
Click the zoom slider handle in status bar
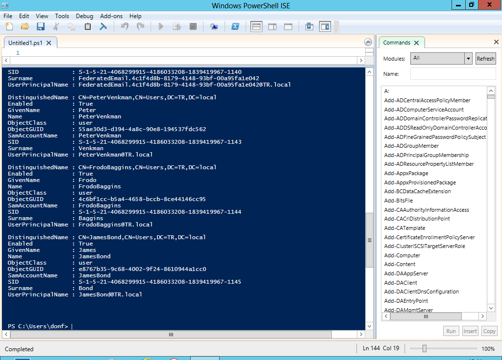[425, 349]
